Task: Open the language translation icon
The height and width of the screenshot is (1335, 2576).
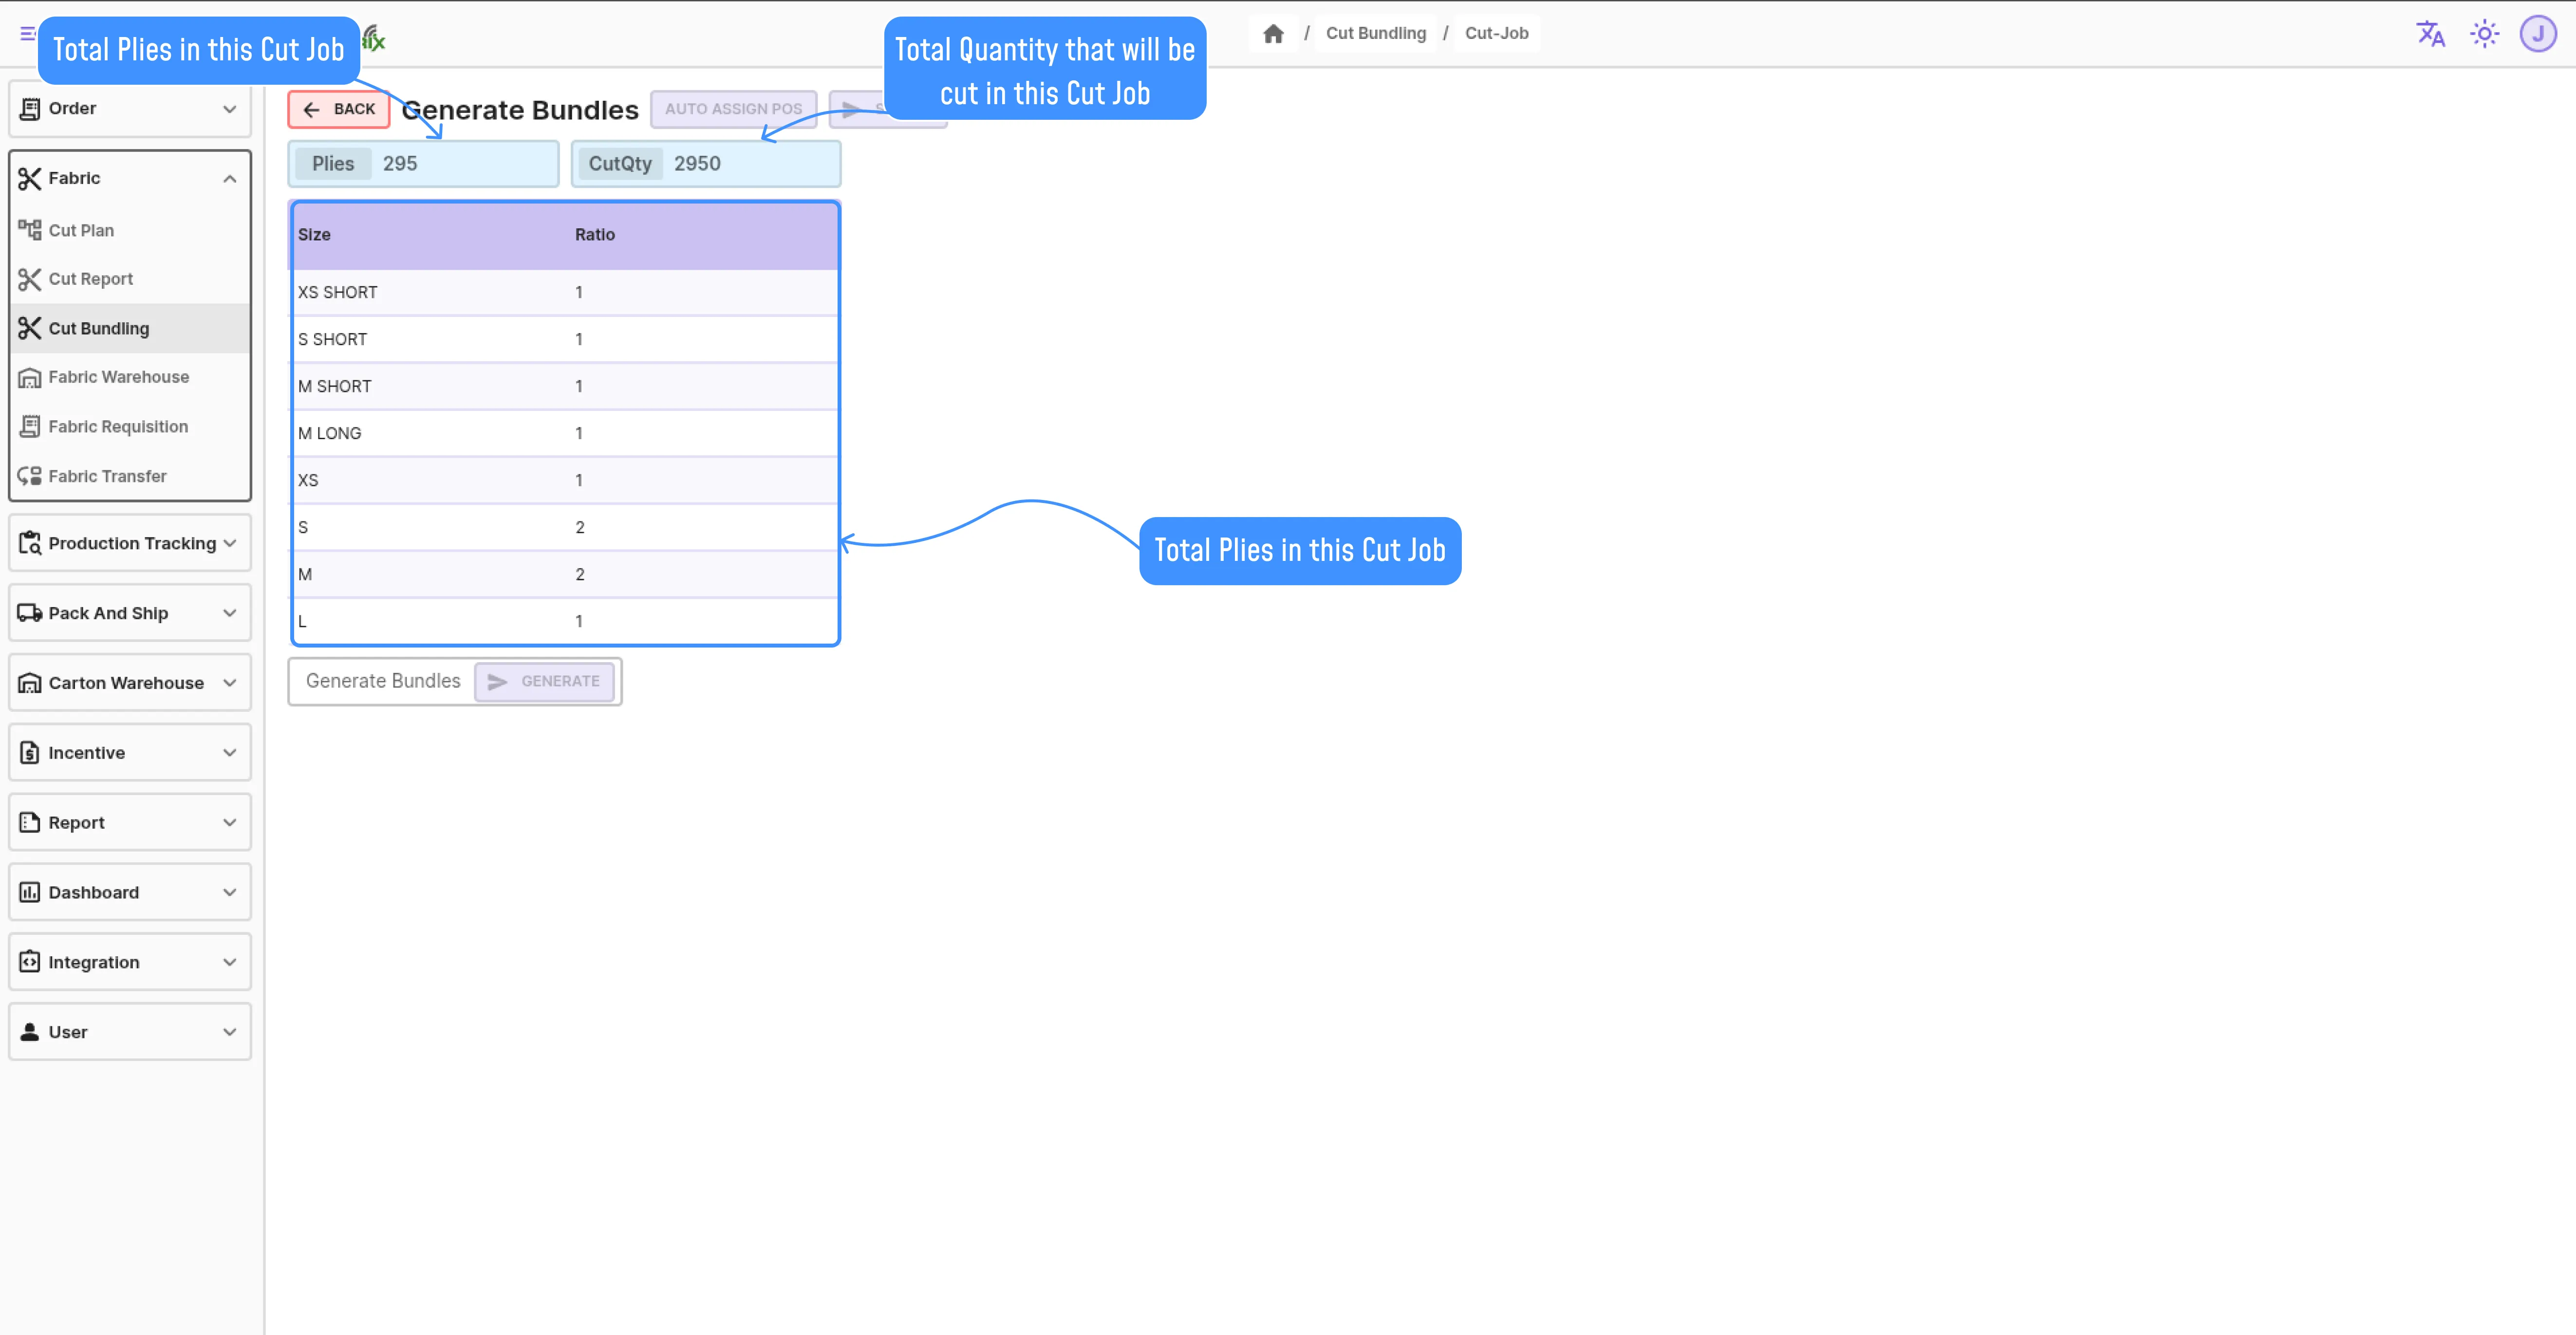Action: coord(2430,34)
